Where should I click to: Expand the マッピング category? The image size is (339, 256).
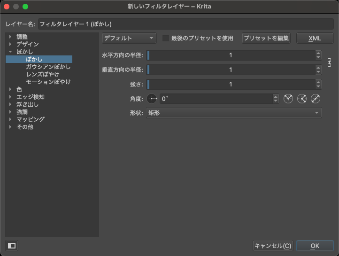click(x=10, y=119)
